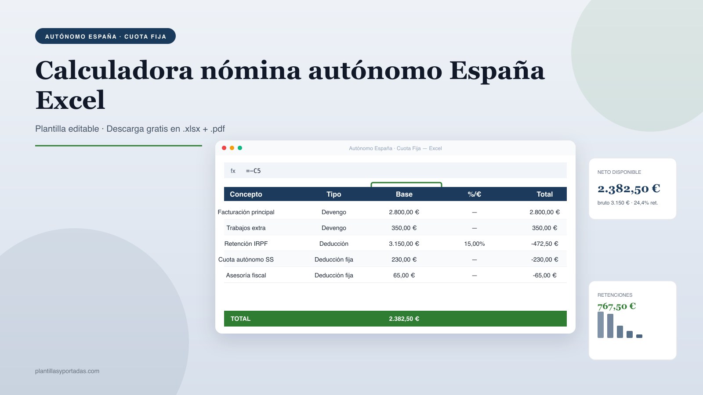Click the 3.150,00 € base cell
This screenshot has width=703, height=395.
click(404, 244)
